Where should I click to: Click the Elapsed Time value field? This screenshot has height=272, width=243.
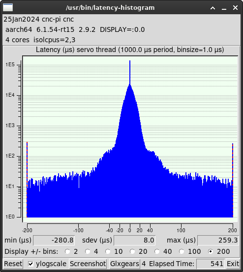211,264
